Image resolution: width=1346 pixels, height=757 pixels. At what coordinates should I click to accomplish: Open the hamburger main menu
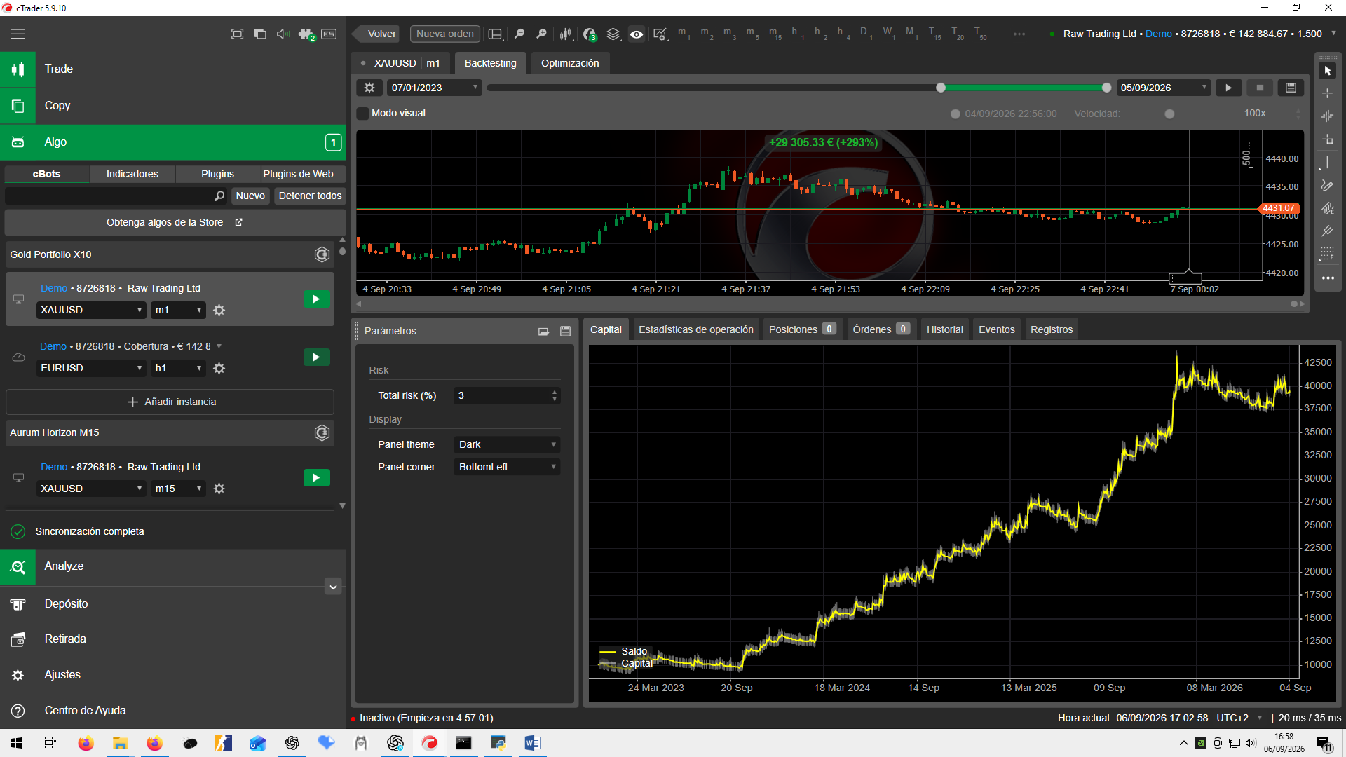point(18,34)
